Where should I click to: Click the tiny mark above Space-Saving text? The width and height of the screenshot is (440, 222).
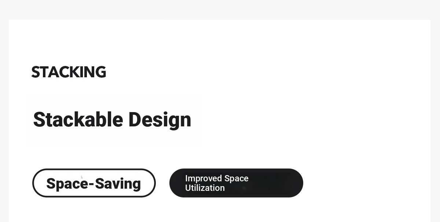pyautogui.click(x=81, y=177)
